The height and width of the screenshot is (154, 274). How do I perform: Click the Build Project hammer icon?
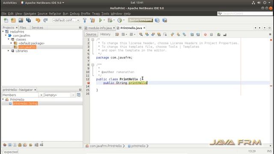pos(85,20)
